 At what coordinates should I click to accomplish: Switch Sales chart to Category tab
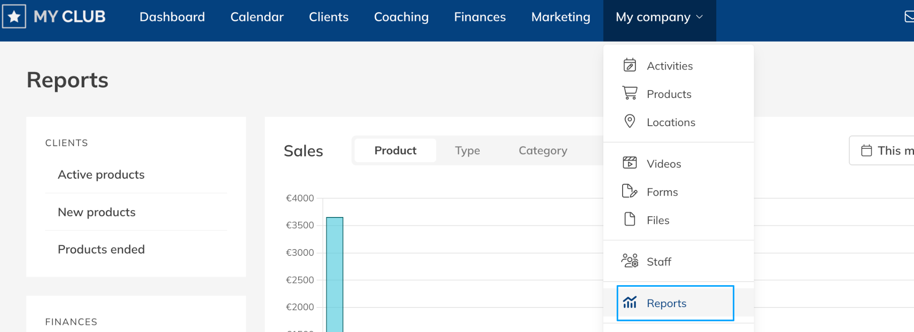543,151
